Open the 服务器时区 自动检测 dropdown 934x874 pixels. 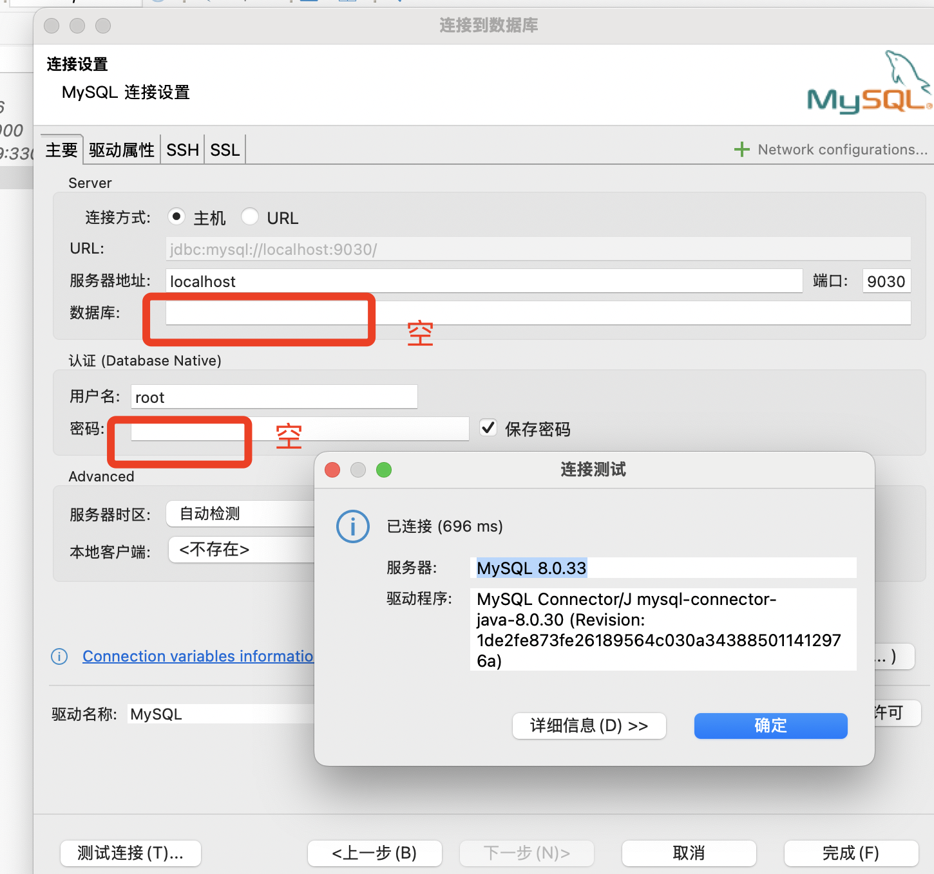pos(241,514)
